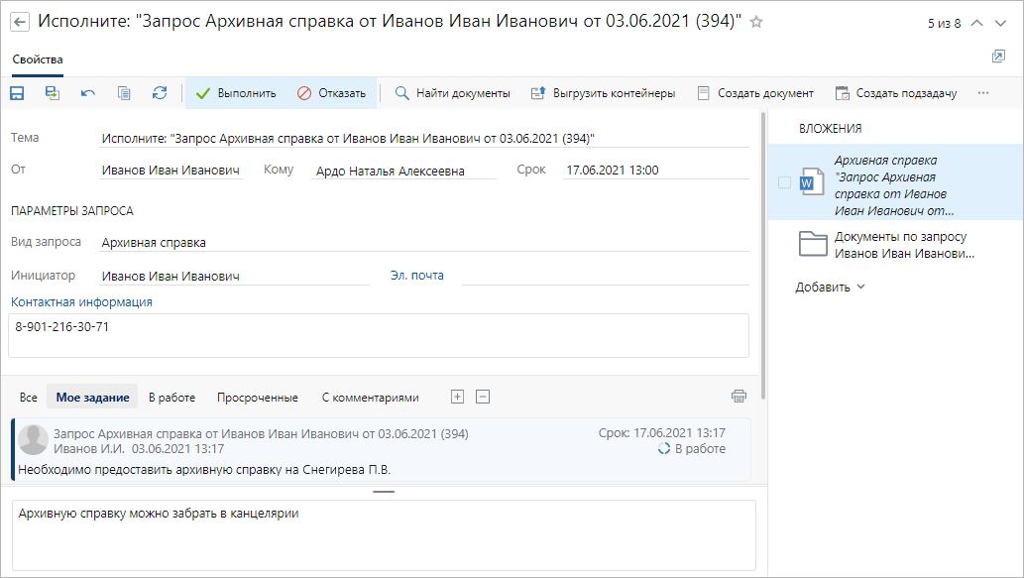The height and width of the screenshot is (578, 1024).
Task: Click the print icon
Action: [x=739, y=397]
